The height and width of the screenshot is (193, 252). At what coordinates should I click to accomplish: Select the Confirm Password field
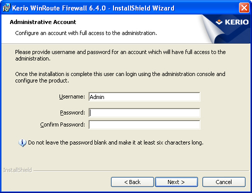(144, 124)
